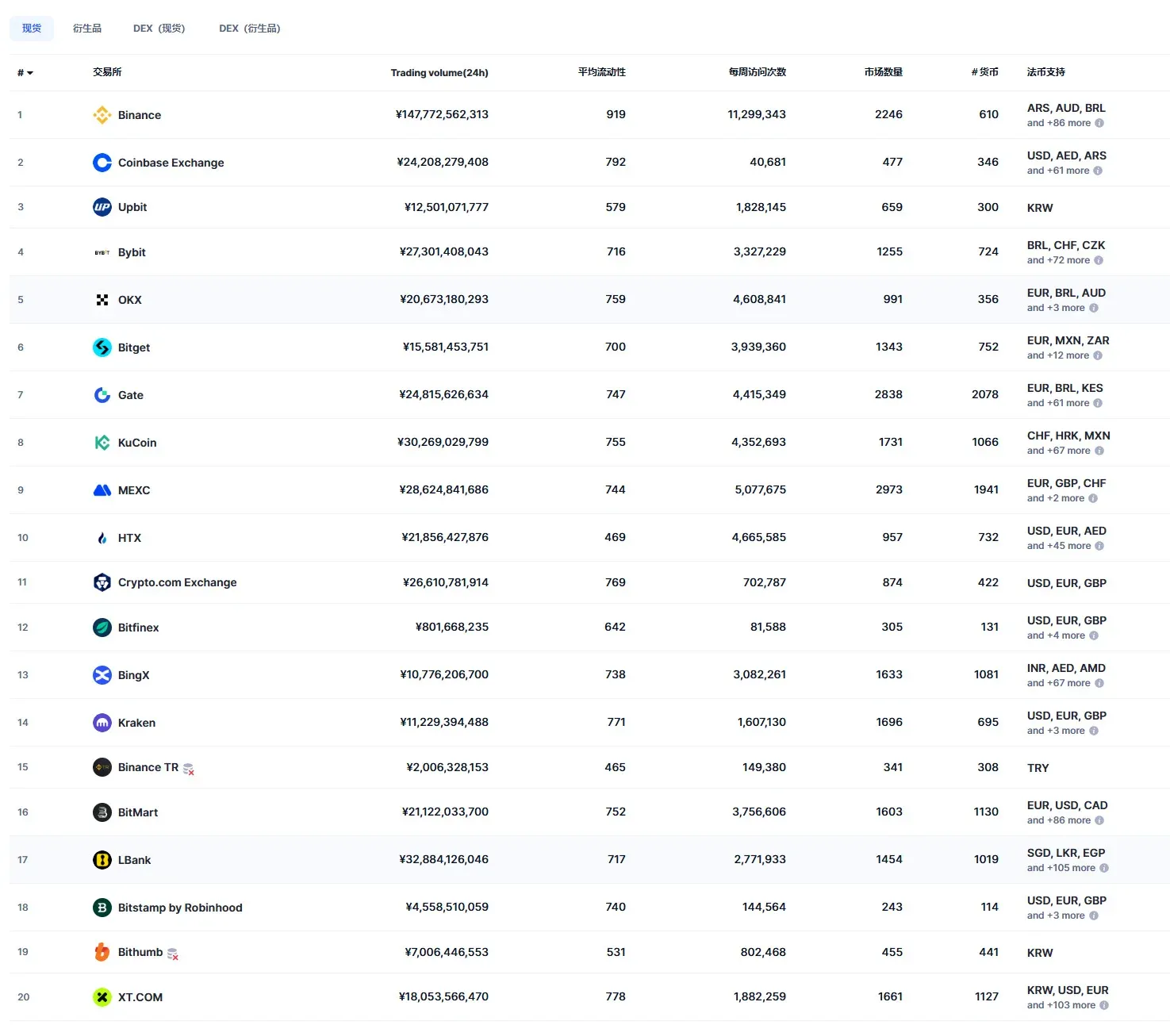Click MEXC market count 2973
1170x1025 pixels.
[x=889, y=489]
